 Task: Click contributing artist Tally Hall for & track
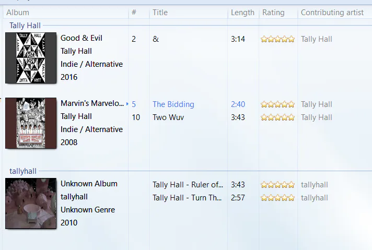(317, 39)
